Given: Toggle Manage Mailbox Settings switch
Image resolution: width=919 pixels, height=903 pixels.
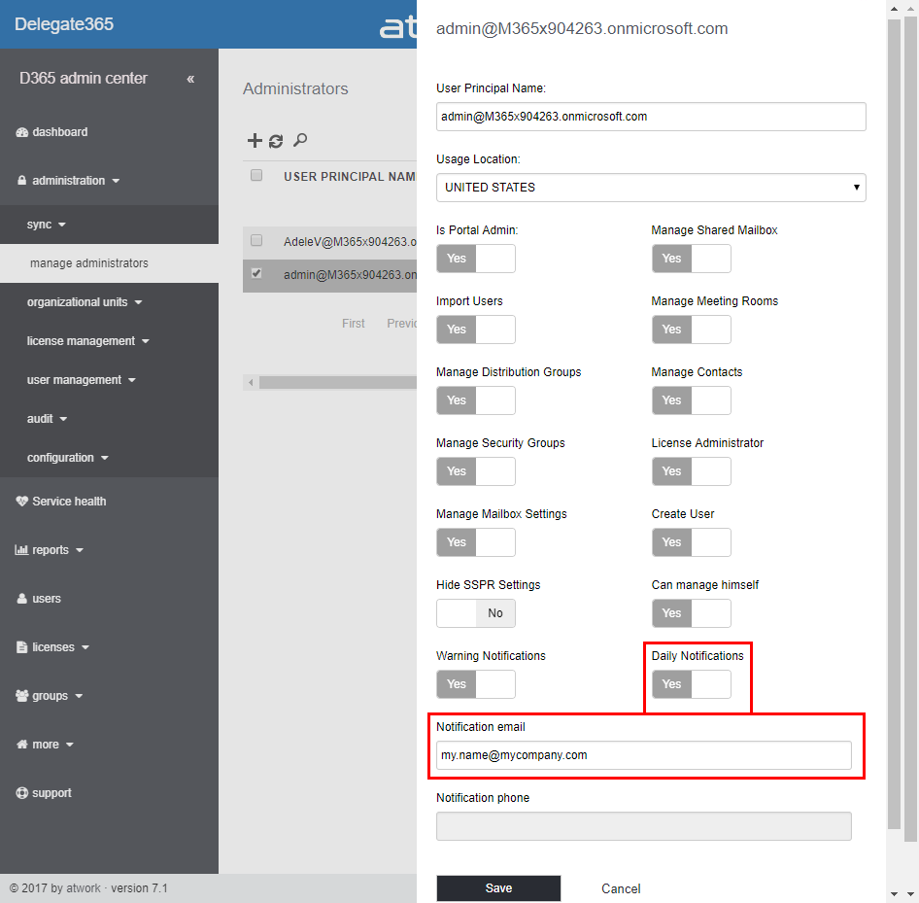Looking at the screenshot, I should (476, 542).
